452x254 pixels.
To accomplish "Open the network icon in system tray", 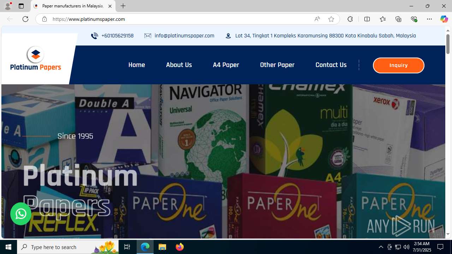I will (x=398, y=247).
